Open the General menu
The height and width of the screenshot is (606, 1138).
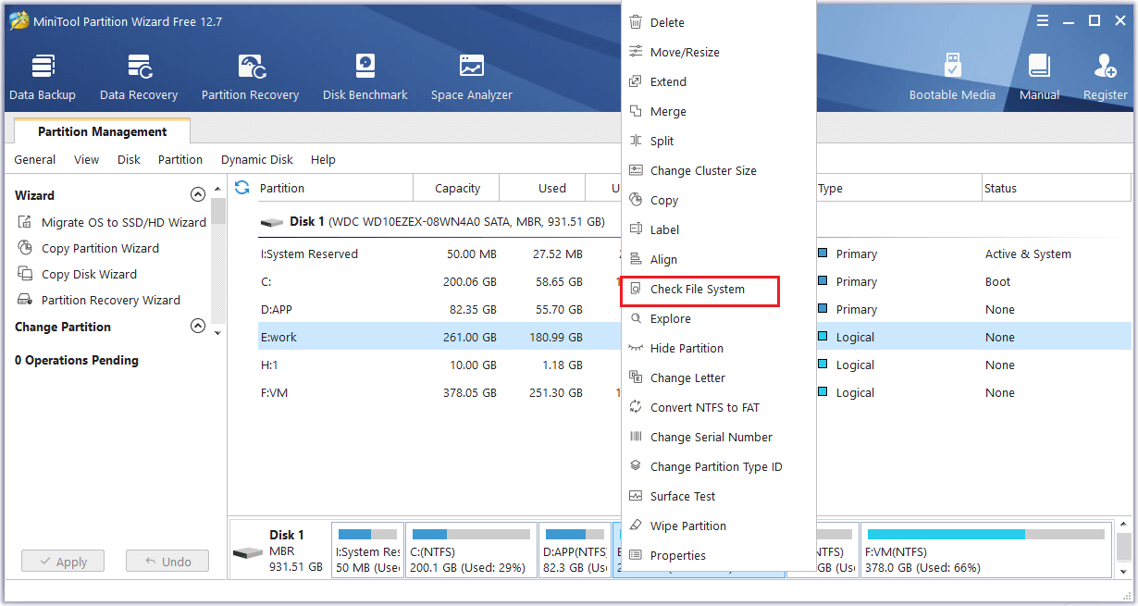point(35,159)
